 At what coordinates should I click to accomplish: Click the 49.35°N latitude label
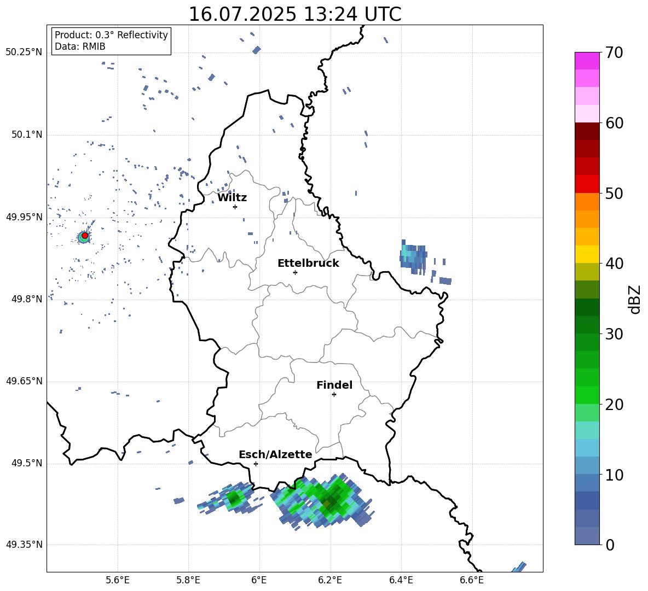24,545
